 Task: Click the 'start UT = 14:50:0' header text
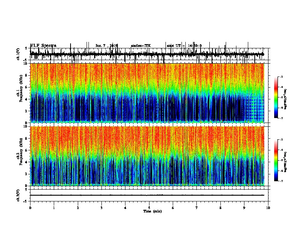[184, 46]
